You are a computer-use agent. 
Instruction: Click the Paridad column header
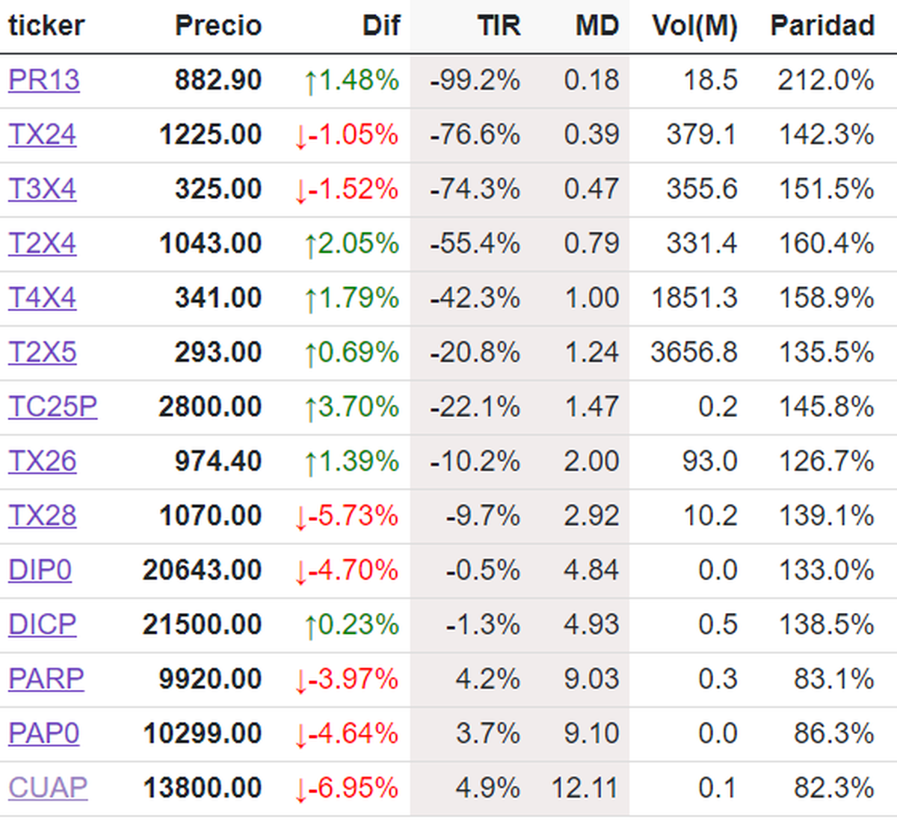click(822, 26)
